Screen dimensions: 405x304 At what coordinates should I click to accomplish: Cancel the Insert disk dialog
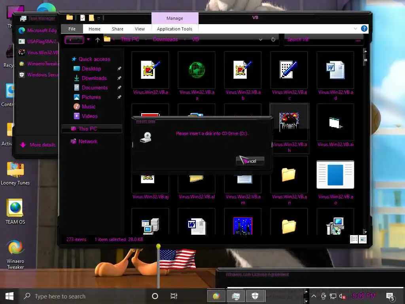pyautogui.click(x=250, y=161)
